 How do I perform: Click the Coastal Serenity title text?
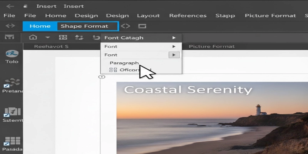coord(188,90)
